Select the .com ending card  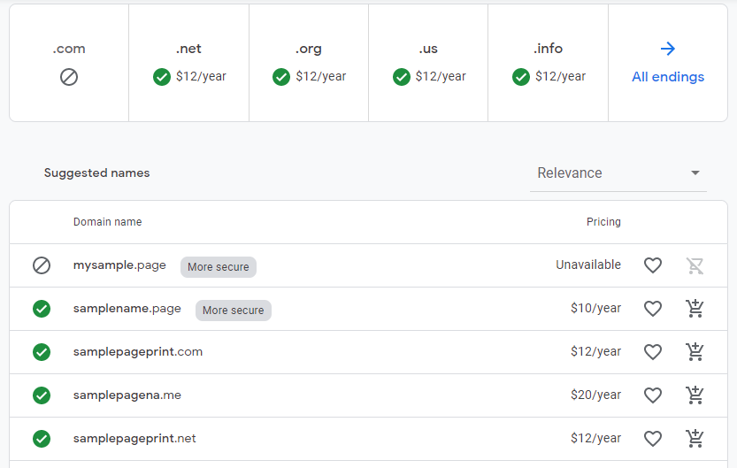click(x=69, y=63)
